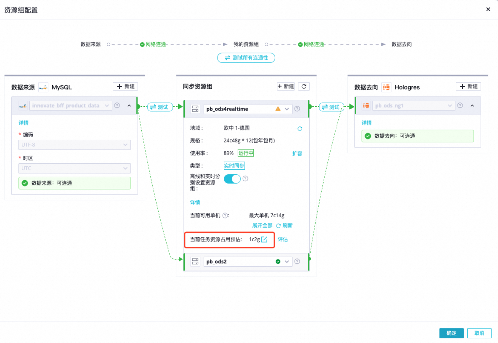Screen dimensions: 498x343
Task: Open 详情 in the data destination panel
Action: point(366,123)
